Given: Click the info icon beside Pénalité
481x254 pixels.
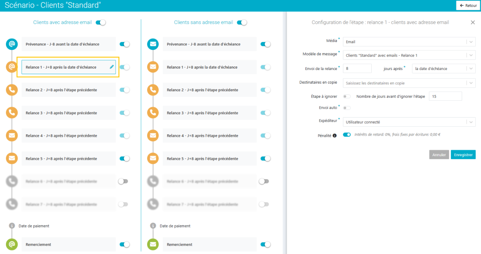Looking at the screenshot, I should (335, 135).
